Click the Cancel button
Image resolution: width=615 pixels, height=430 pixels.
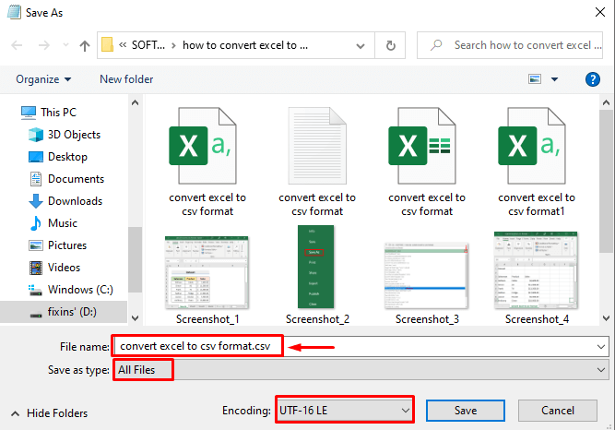click(x=558, y=409)
